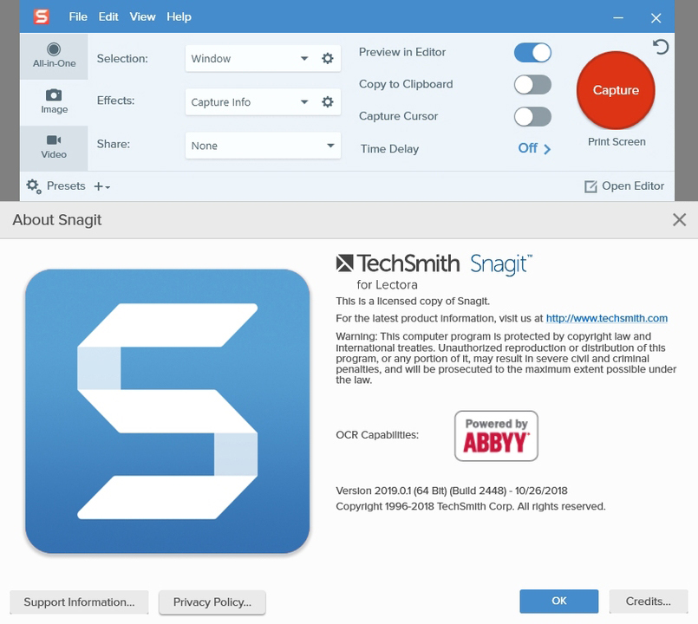Close the About Snagit dialog
This screenshot has height=624, width=698.
tap(679, 219)
